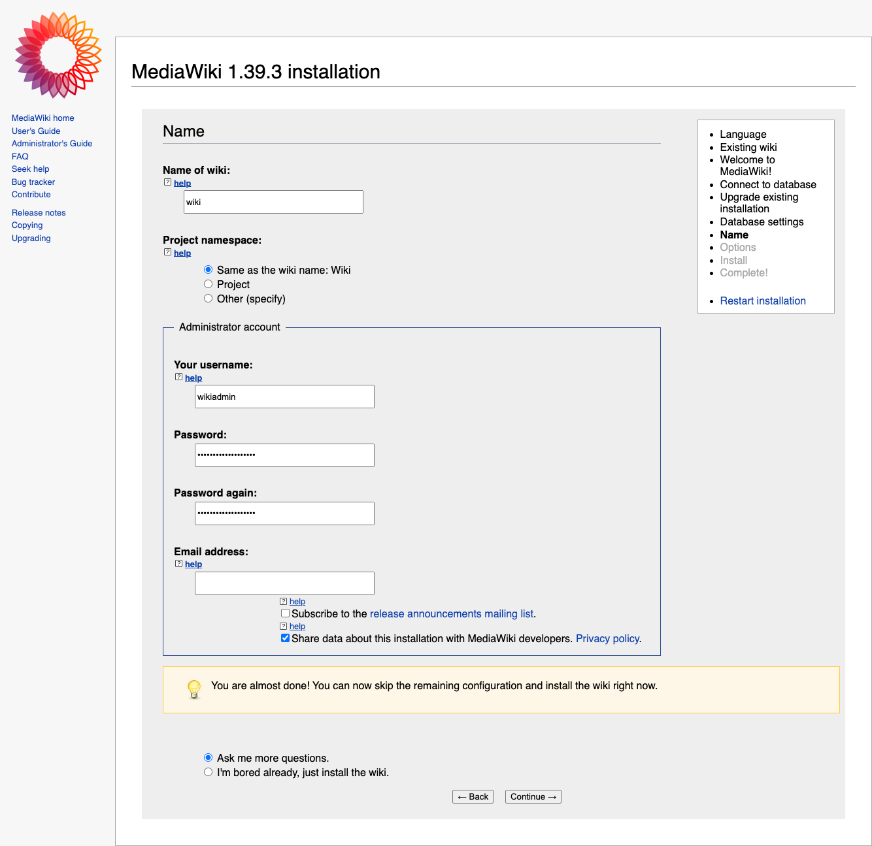Click help icon above the Subscribe checkbox
The width and height of the screenshot is (872, 846).
point(284,602)
